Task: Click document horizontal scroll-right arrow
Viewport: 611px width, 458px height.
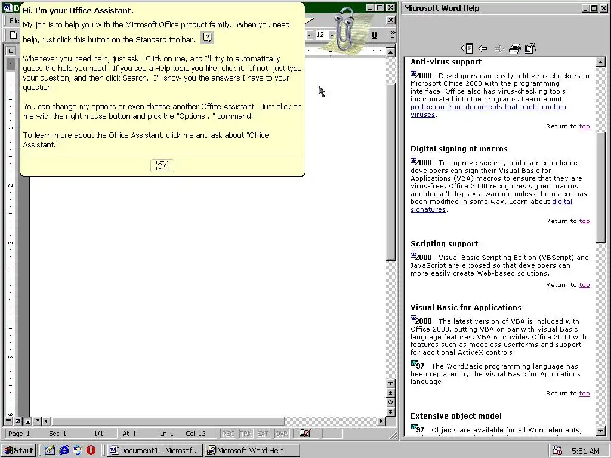Action: 381,421
